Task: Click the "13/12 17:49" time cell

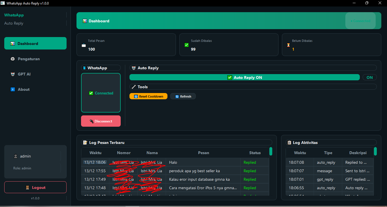Action: point(95,179)
